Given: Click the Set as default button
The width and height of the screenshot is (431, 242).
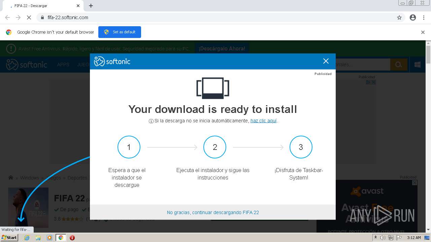Looking at the screenshot, I should [120, 32].
